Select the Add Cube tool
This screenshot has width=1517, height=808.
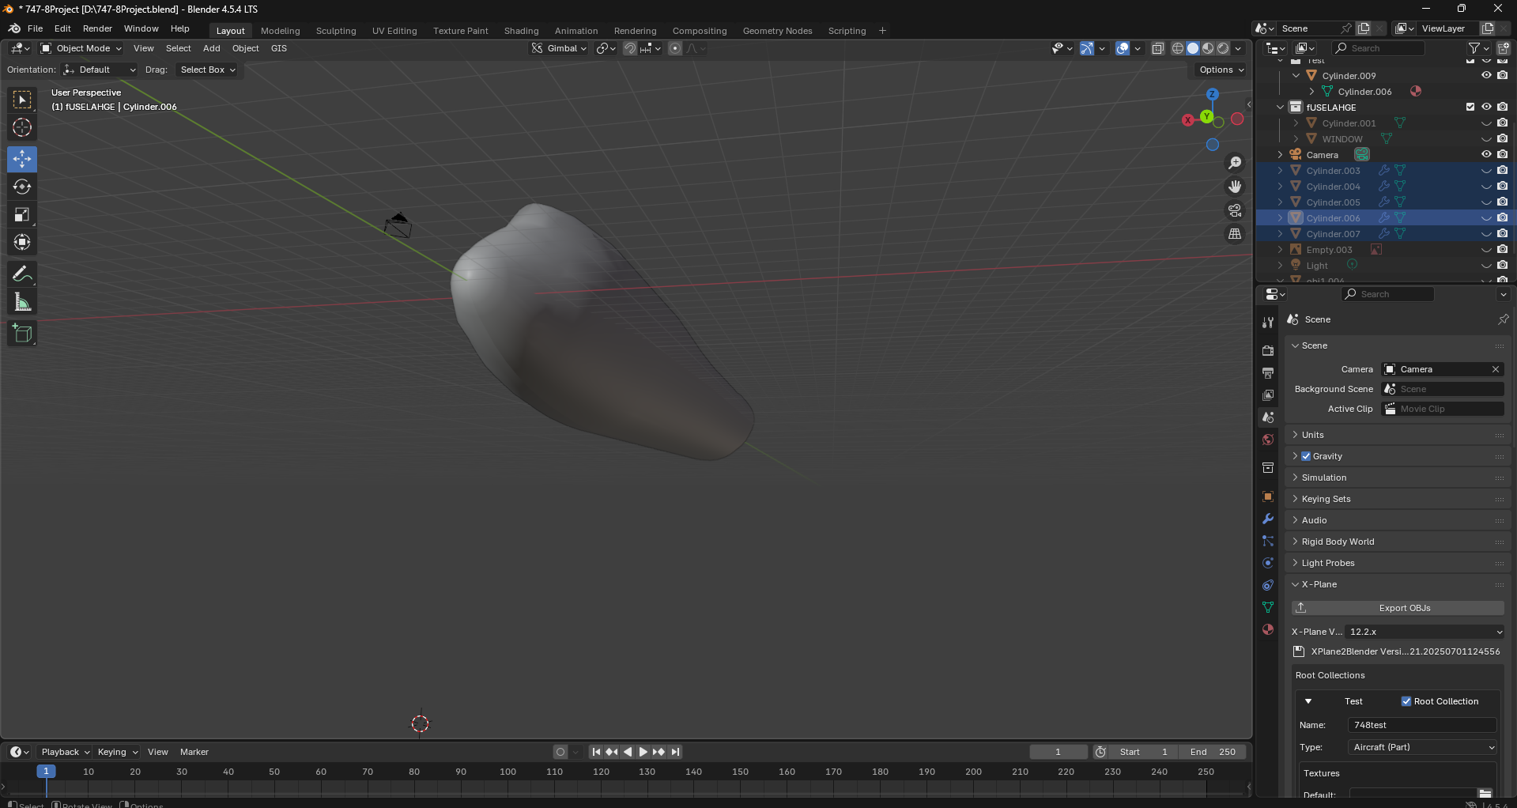pos(22,334)
